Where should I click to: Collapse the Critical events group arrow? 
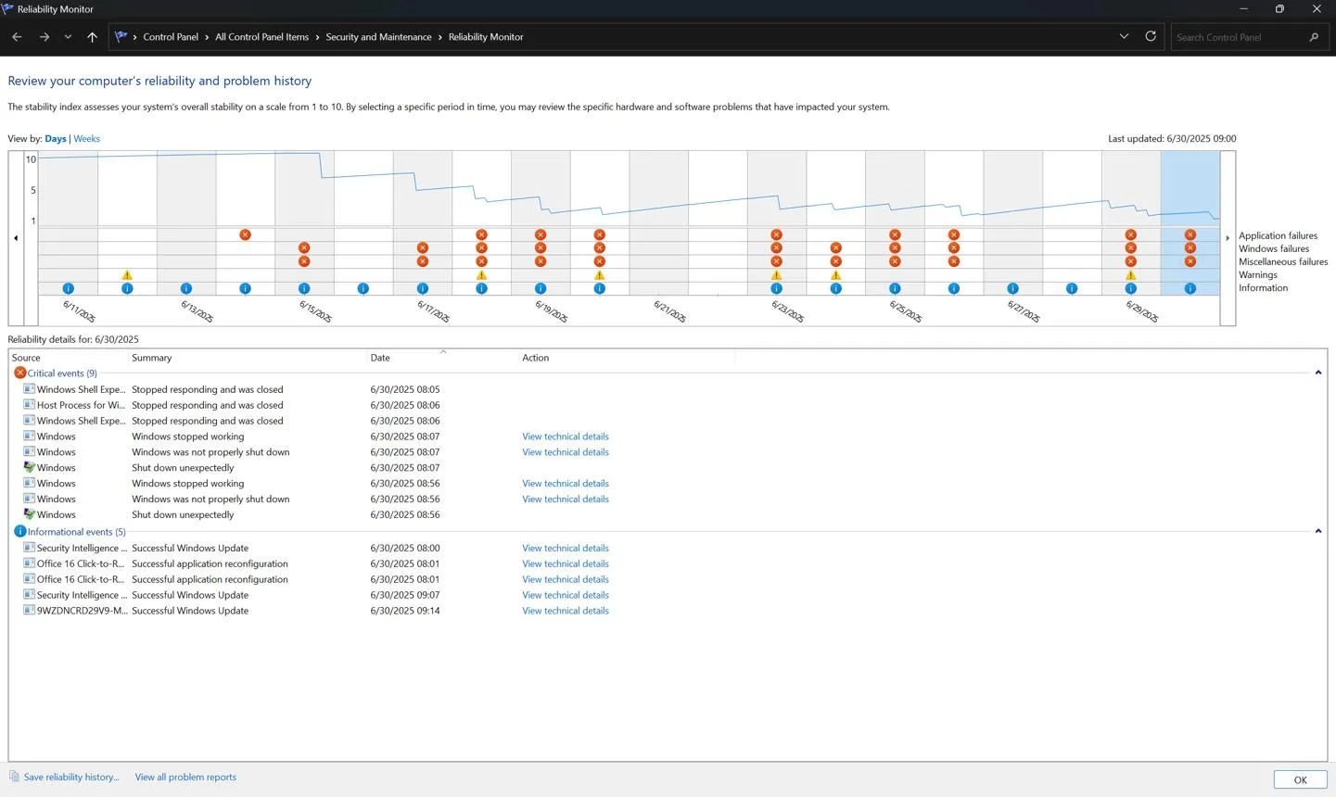[x=1317, y=373]
